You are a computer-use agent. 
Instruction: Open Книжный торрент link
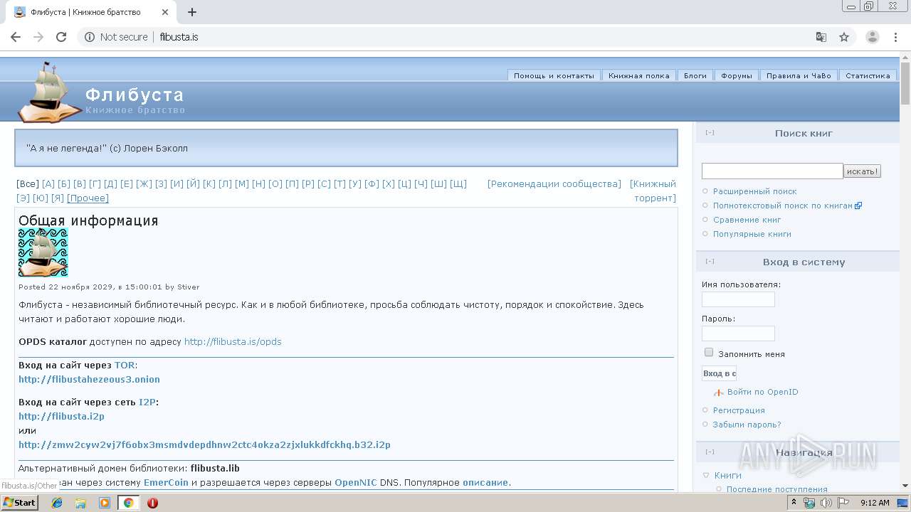[x=653, y=191]
